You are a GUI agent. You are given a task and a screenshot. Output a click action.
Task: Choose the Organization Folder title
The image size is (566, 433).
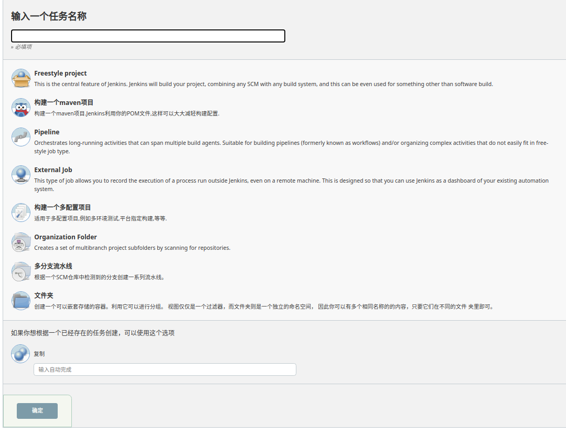point(66,237)
